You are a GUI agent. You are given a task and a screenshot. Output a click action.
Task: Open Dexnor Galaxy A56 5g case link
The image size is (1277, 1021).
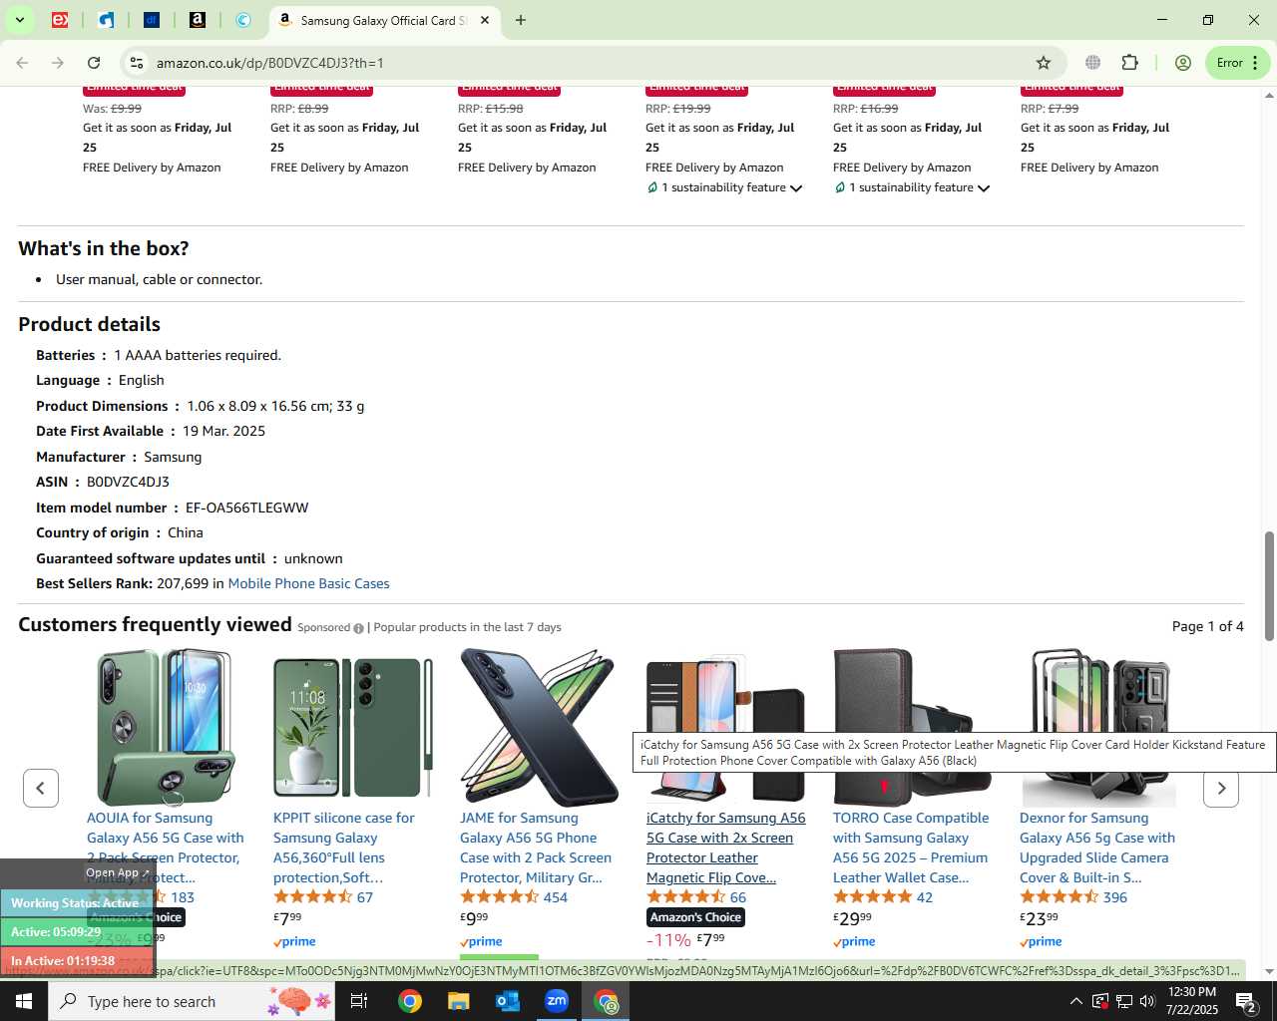(x=1097, y=848)
